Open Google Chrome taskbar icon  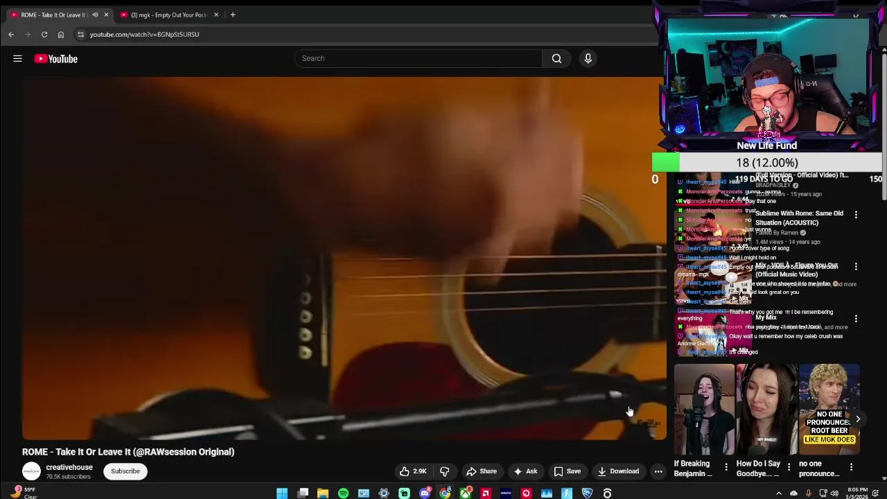[x=445, y=493]
